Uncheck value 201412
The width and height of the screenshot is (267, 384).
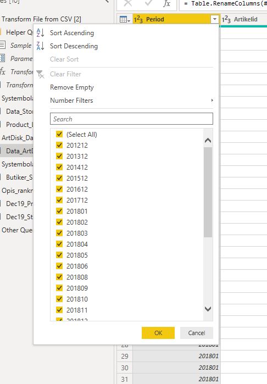point(59,167)
